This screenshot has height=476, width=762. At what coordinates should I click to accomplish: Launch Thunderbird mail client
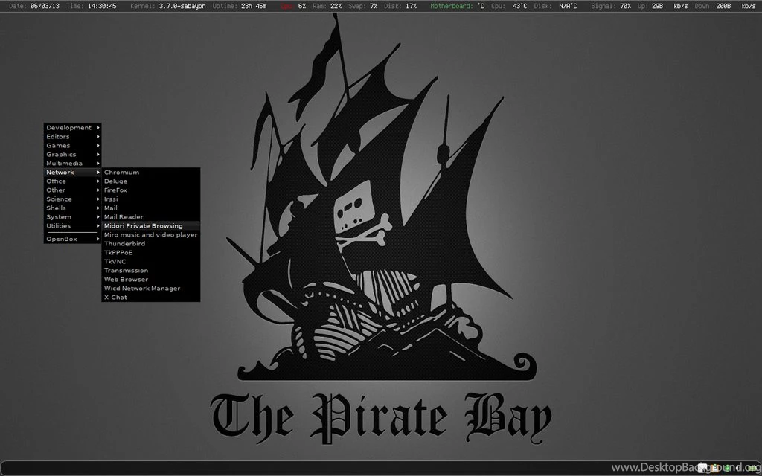[124, 243]
